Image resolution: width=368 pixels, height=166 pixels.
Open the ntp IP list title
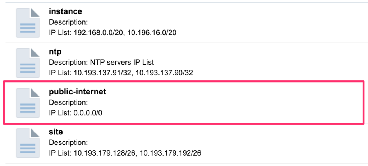click(x=55, y=52)
